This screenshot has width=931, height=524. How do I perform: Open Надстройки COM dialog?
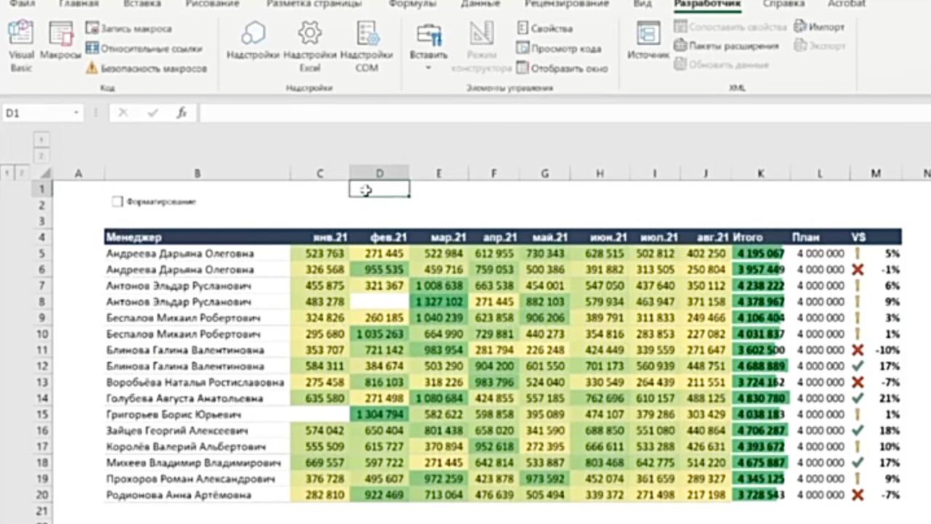click(367, 47)
